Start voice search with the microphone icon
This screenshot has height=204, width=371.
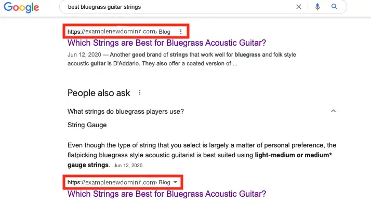pos(317,7)
